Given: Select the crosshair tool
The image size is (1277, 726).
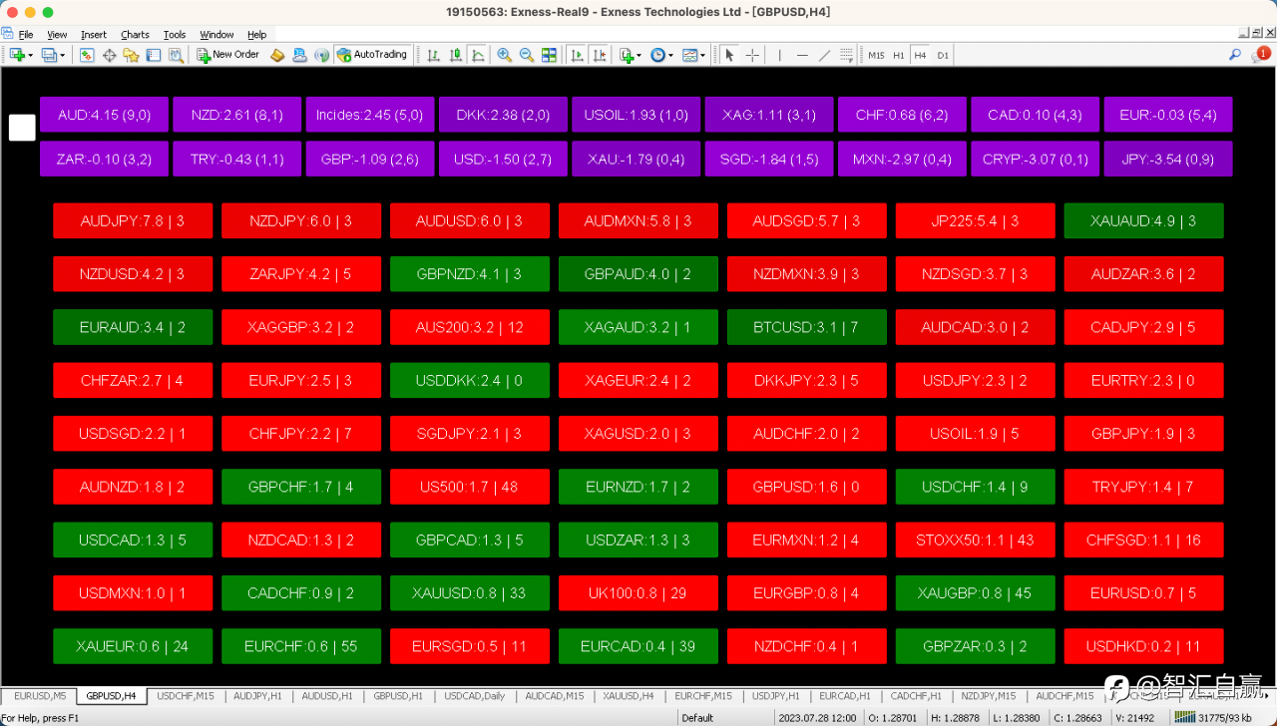Looking at the screenshot, I should [x=752, y=55].
